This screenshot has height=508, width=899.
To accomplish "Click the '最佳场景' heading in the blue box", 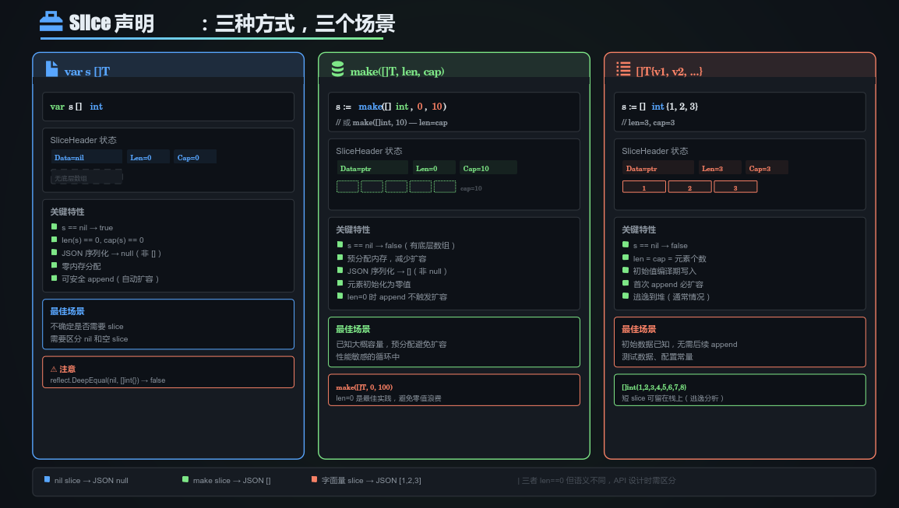I will click(67, 311).
